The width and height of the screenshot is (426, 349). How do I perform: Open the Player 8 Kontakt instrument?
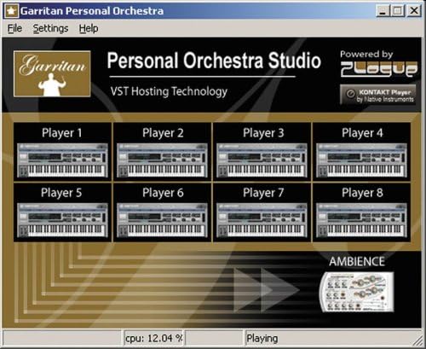tap(361, 220)
